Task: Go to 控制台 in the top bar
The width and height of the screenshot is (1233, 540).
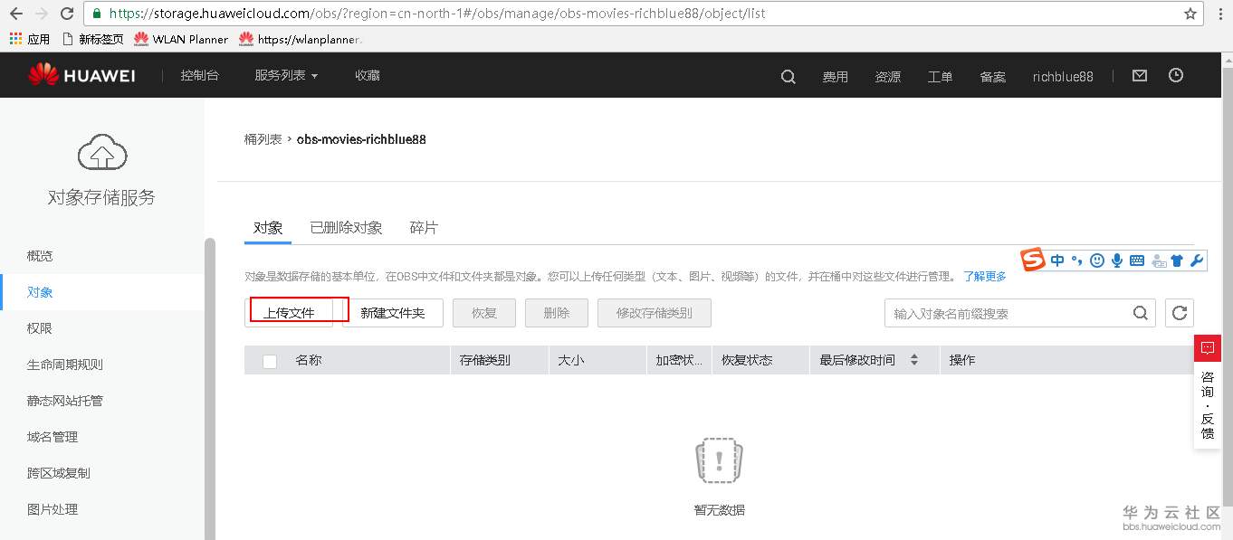Action: coord(199,76)
